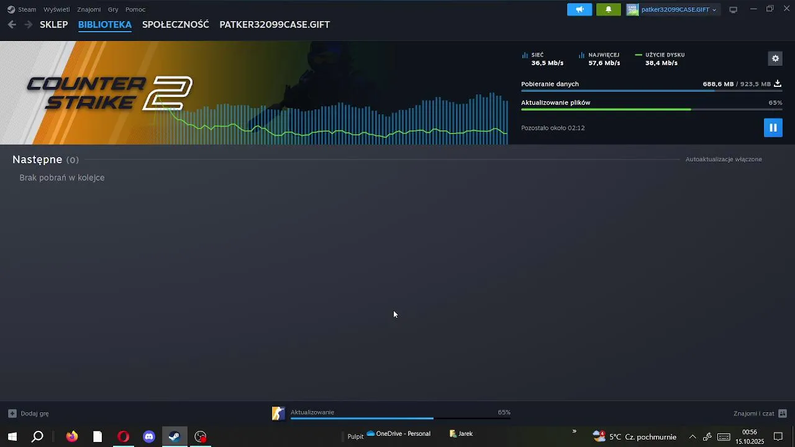
Task: Click the NAJWIĘCEJ peak speed label
Action: 604,55
